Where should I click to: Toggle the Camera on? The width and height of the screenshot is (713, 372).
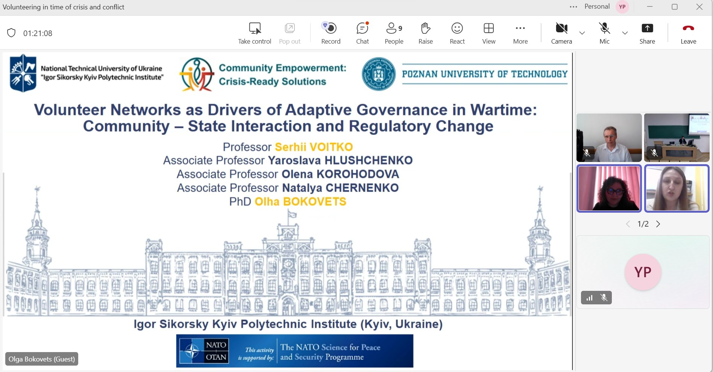(x=561, y=33)
